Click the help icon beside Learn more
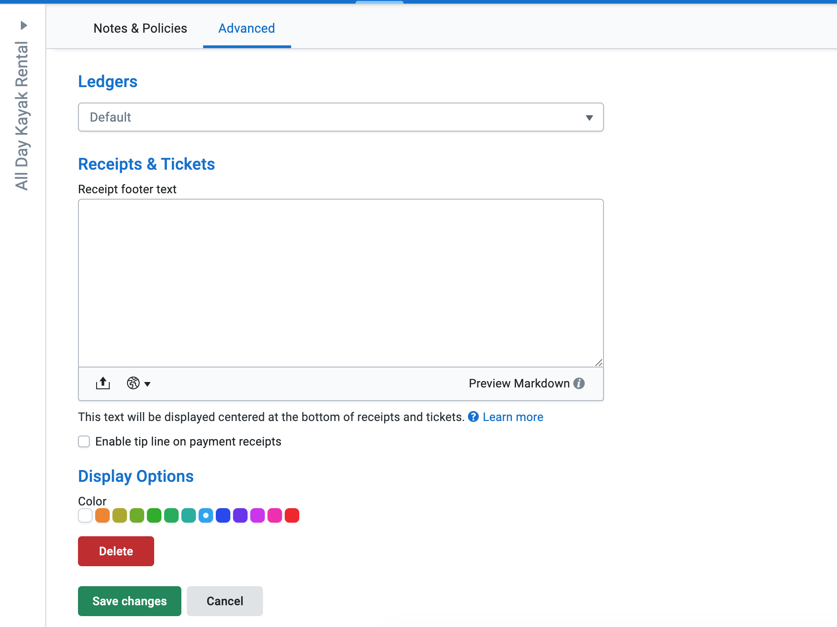Image resolution: width=837 pixels, height=627 pixels. [473, 416]
